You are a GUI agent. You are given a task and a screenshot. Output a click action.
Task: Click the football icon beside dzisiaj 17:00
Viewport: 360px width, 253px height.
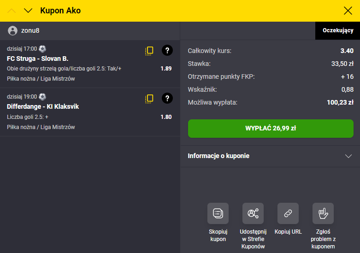[x=42, y=49]
